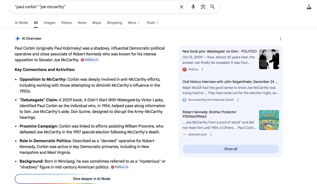Submit search using the magnifier icon
Image resolution: width=317 pixels, height=184 pixels.
pyautogui.click(x=213, y=7)
